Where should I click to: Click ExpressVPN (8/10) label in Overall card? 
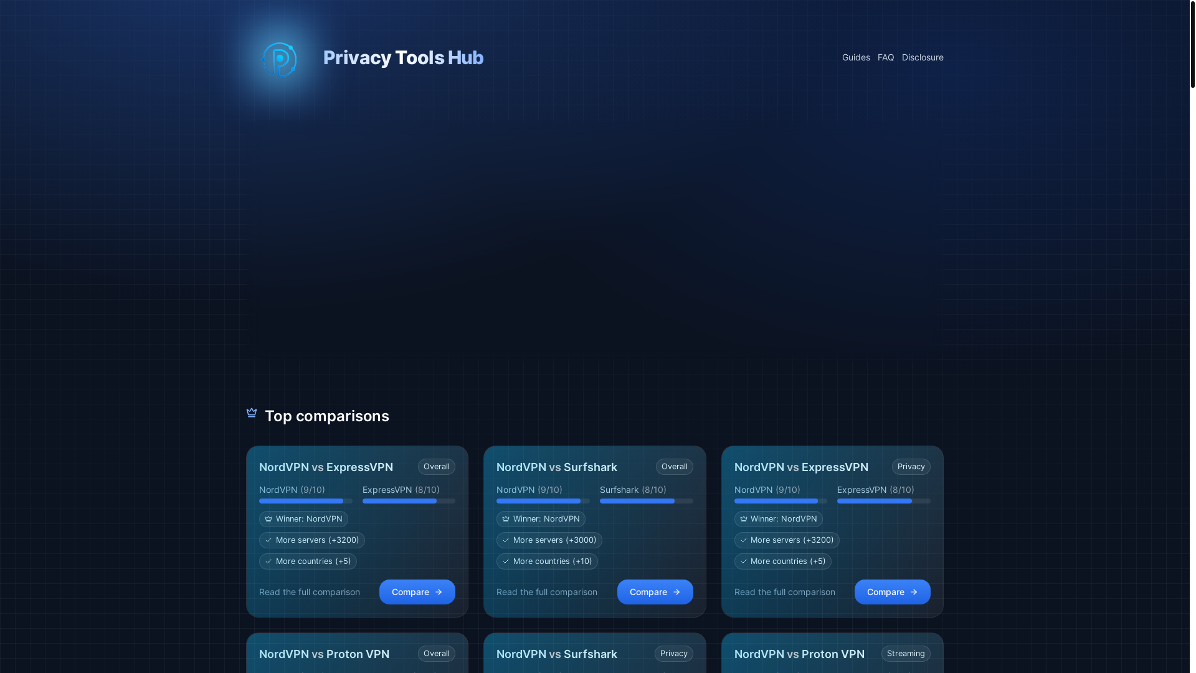(x=401, y=490)
